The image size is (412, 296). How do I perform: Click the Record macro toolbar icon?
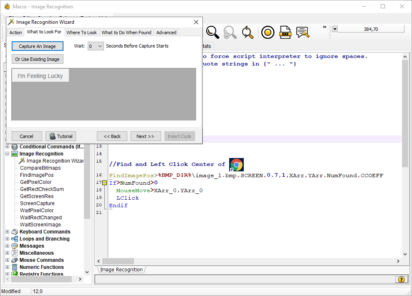pyautogui.click(x=268, y=32)
